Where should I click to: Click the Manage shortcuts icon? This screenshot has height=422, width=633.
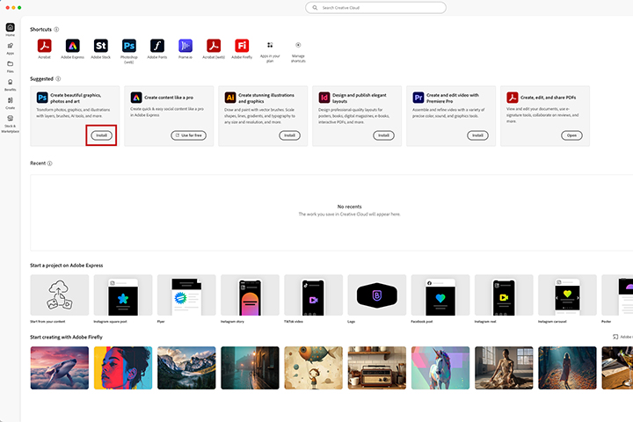(x=298, y=45)
